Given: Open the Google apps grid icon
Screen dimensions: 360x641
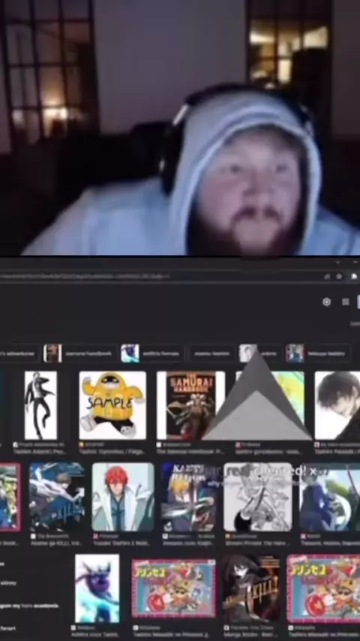Looking at the screenshot, I should tap(346, 302).
